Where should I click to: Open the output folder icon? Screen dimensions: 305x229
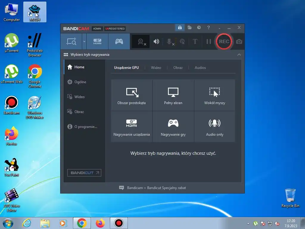(189, 28)
